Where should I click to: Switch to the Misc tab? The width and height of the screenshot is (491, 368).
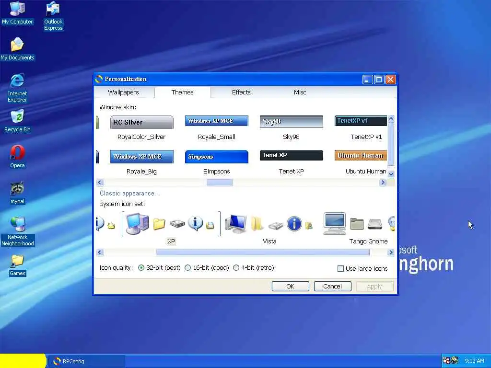coord(300,92)
